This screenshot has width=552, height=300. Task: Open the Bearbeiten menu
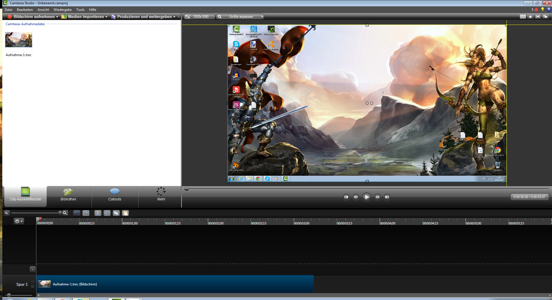pyautogui.click(x=25, y=10)
